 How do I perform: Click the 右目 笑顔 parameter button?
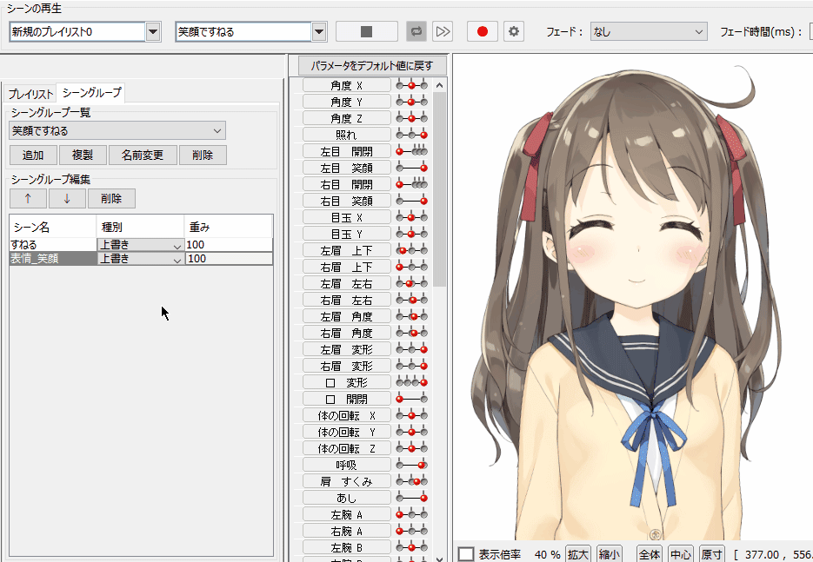(346, 201)
